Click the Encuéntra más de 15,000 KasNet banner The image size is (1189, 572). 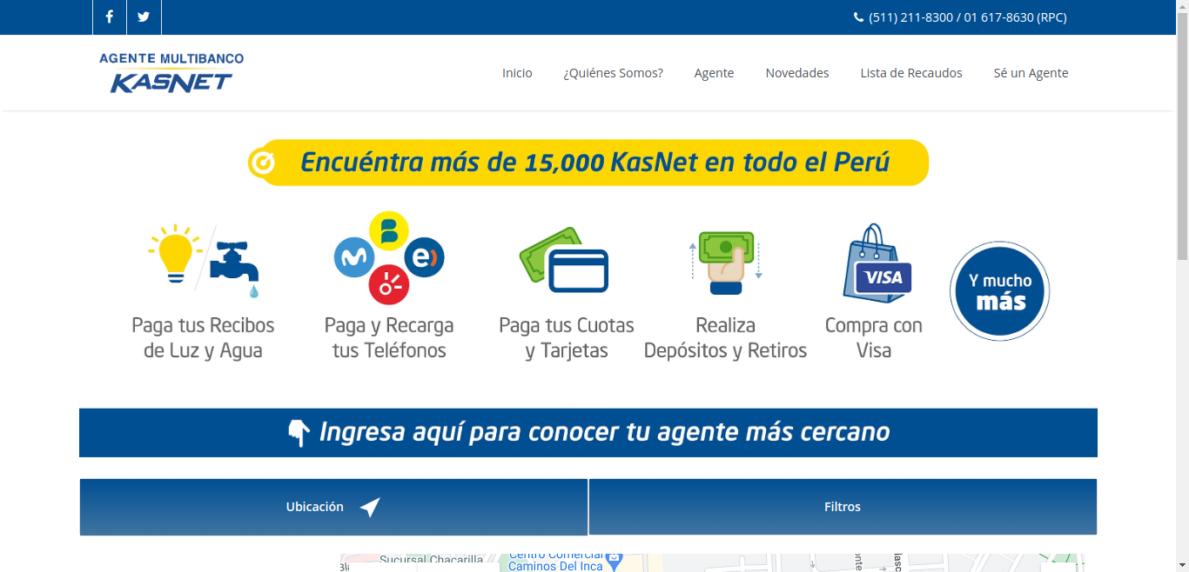588,163
